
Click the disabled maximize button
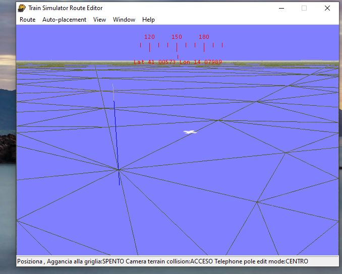(304, 8)
